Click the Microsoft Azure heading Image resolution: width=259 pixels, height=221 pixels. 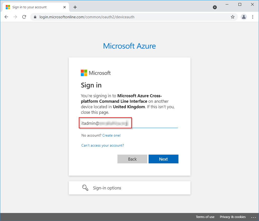click(x=129, y=46)
